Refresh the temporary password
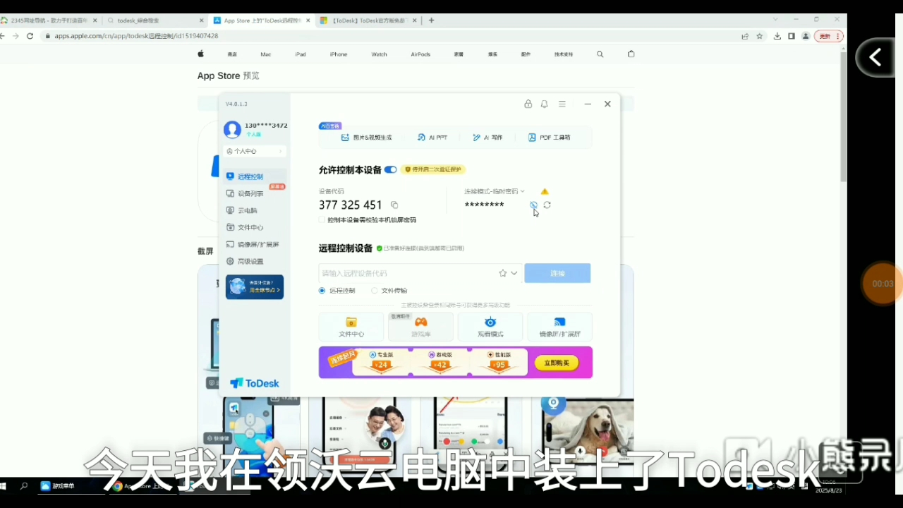903x508 pixels. point(547,205)
